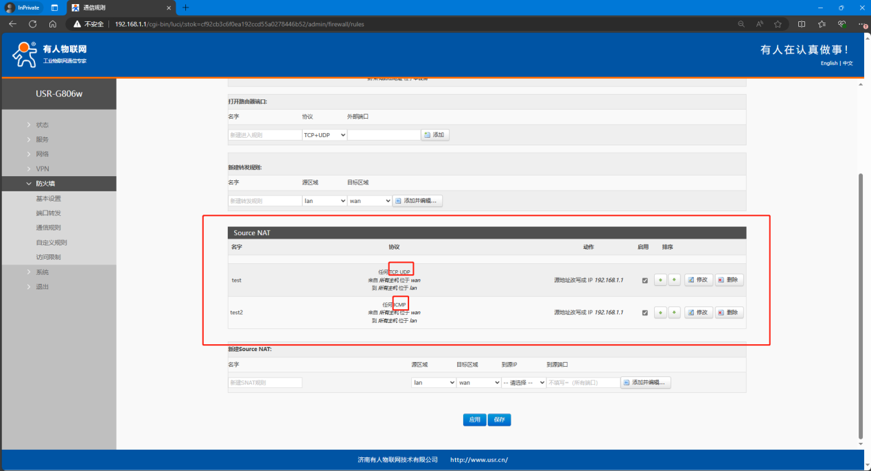Move the test rule up
The width and height of the screenshot is (871, 471).
[x=660, y=280]
